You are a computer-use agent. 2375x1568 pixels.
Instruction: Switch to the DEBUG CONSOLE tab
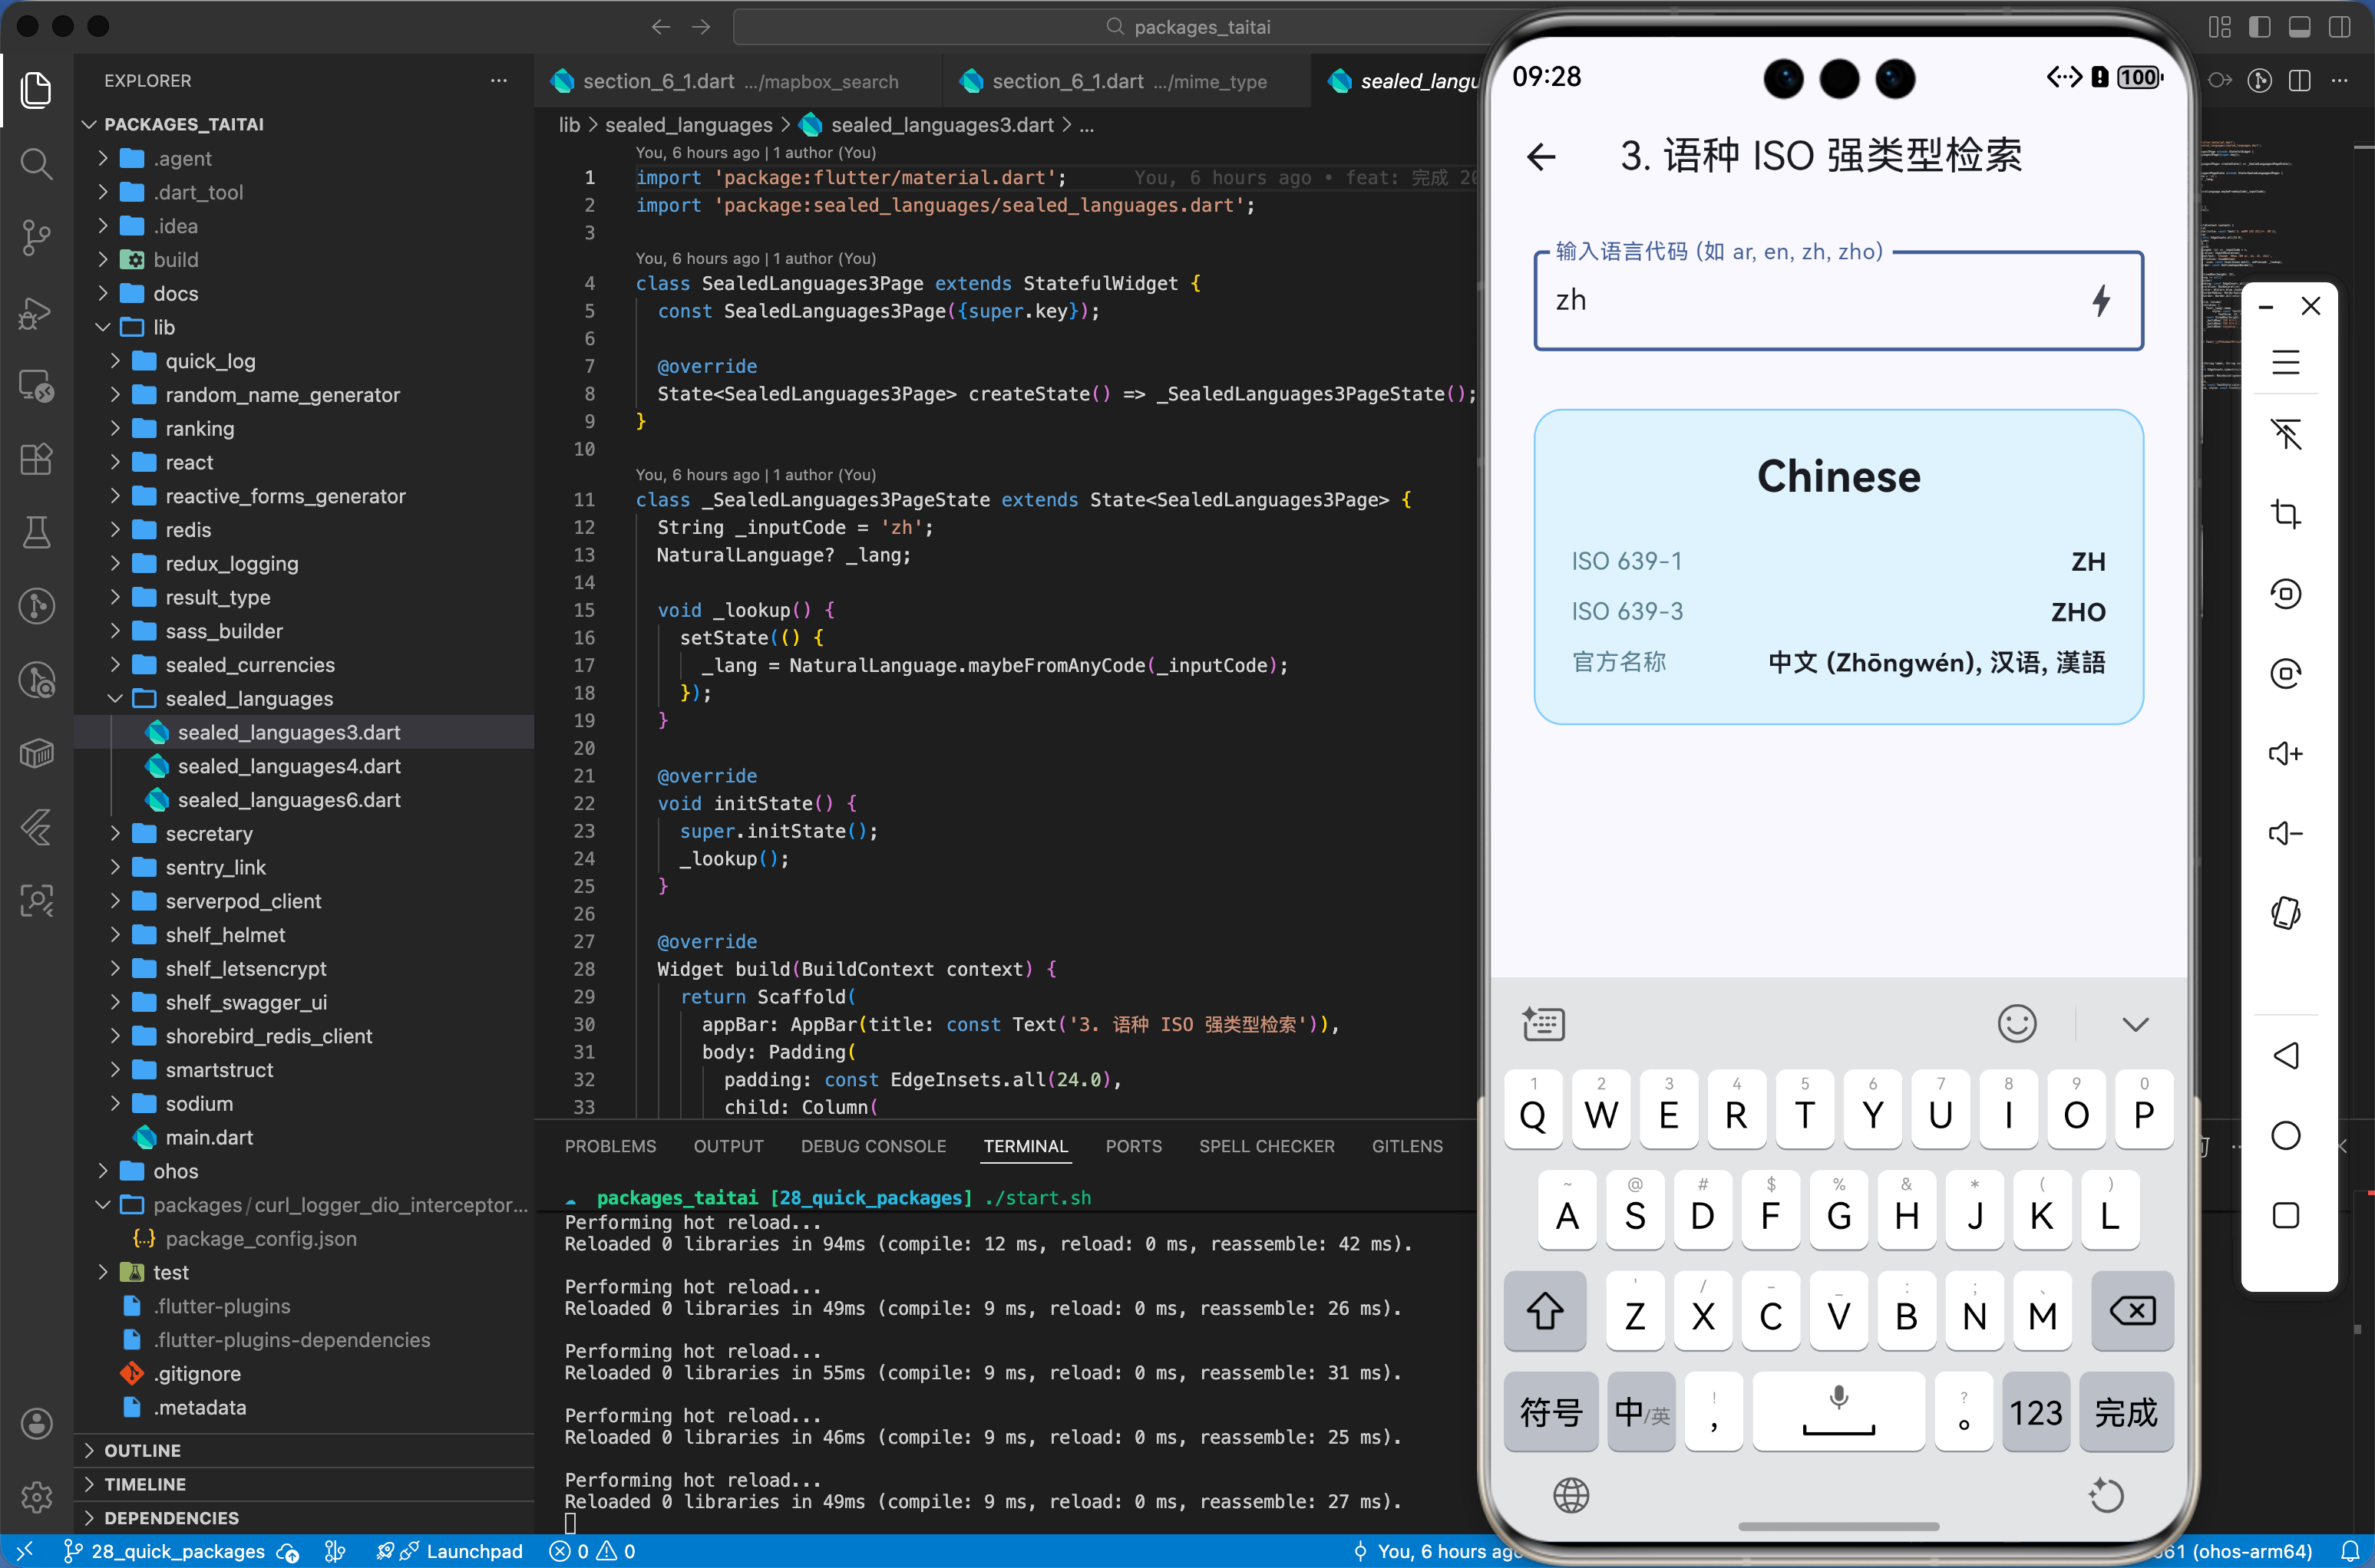pos(872,1146)
